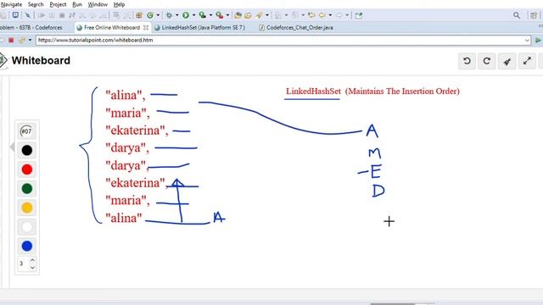Image resolution: width=543 pixels, height=305 pixels.
Task: Collapse the color palette side arrow
Action: [x=12, y=147]
